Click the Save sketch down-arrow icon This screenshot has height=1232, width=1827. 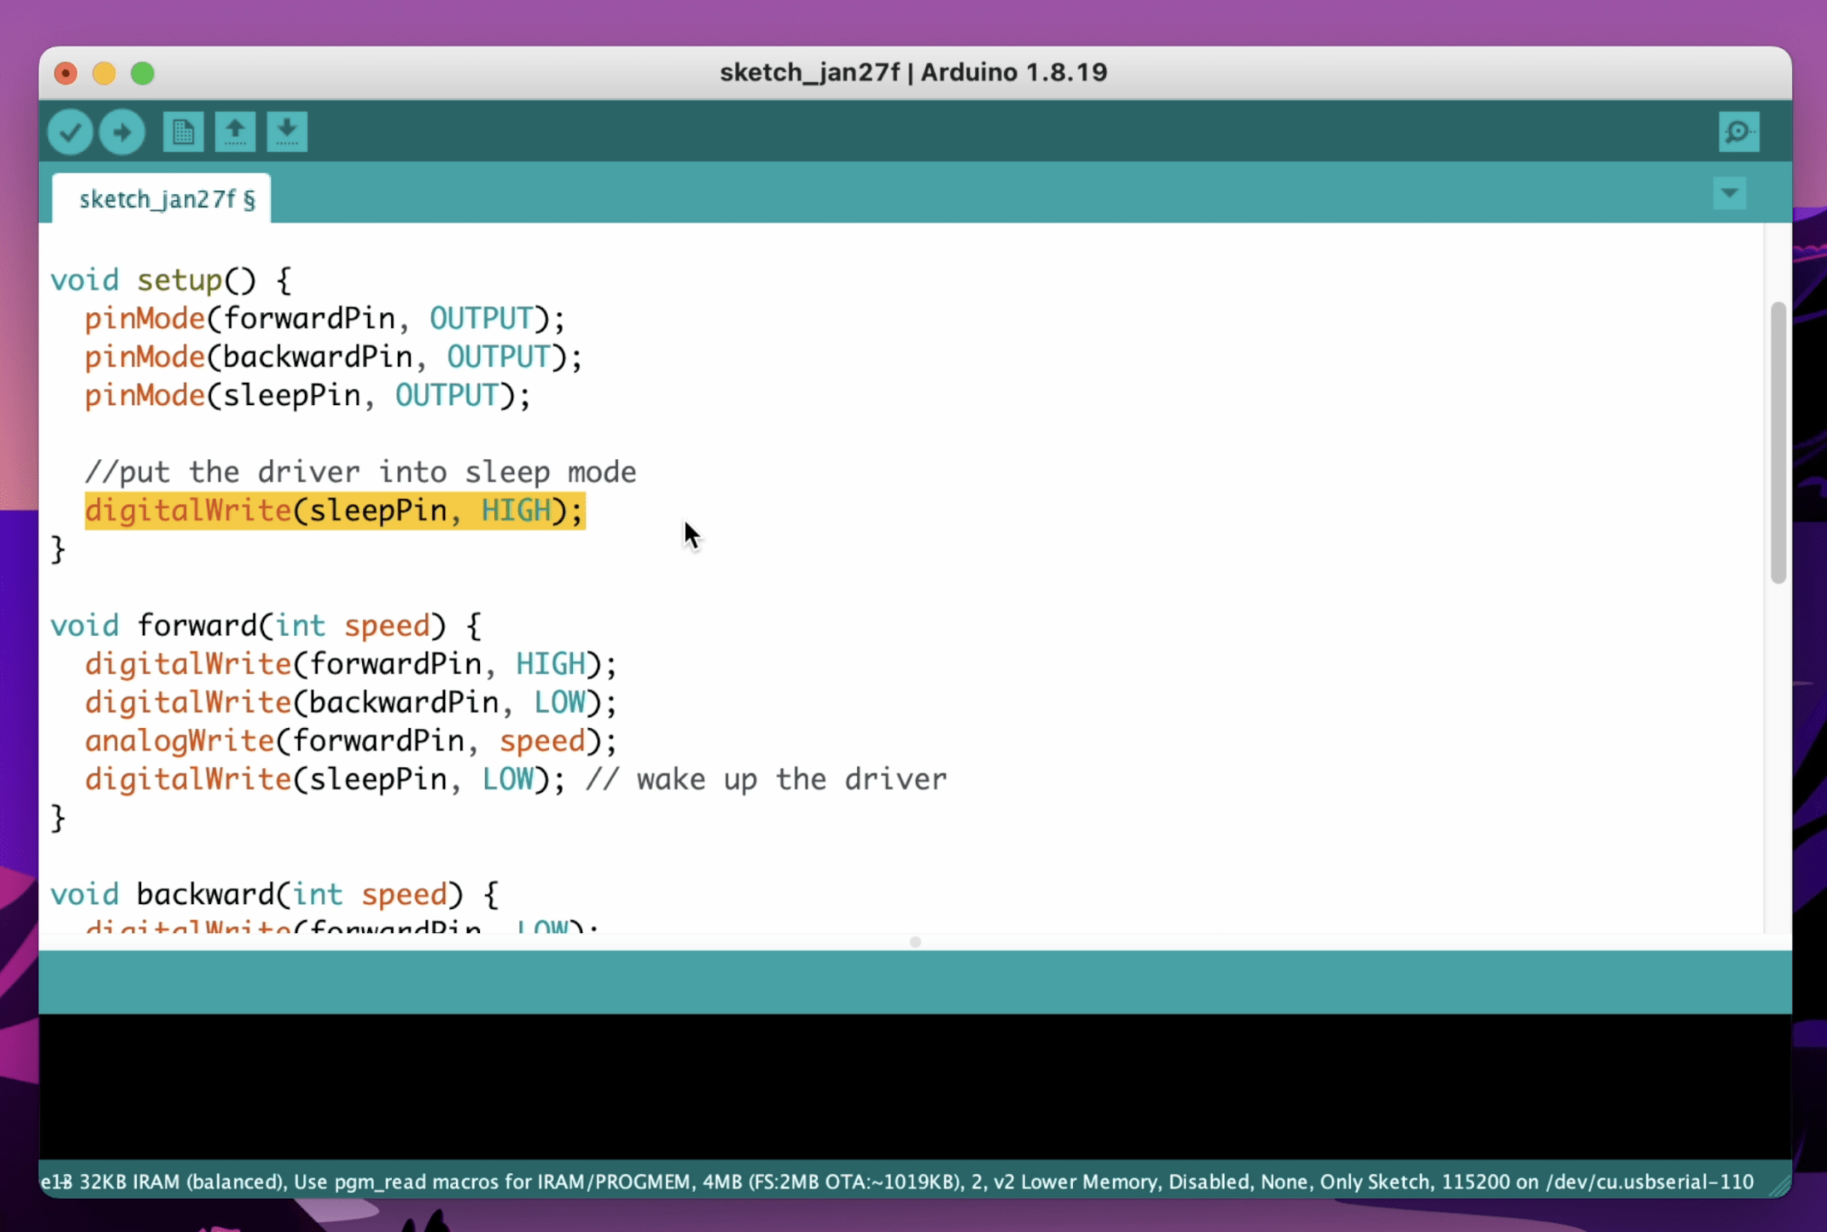pyautogui.click(x=287, y=132)
